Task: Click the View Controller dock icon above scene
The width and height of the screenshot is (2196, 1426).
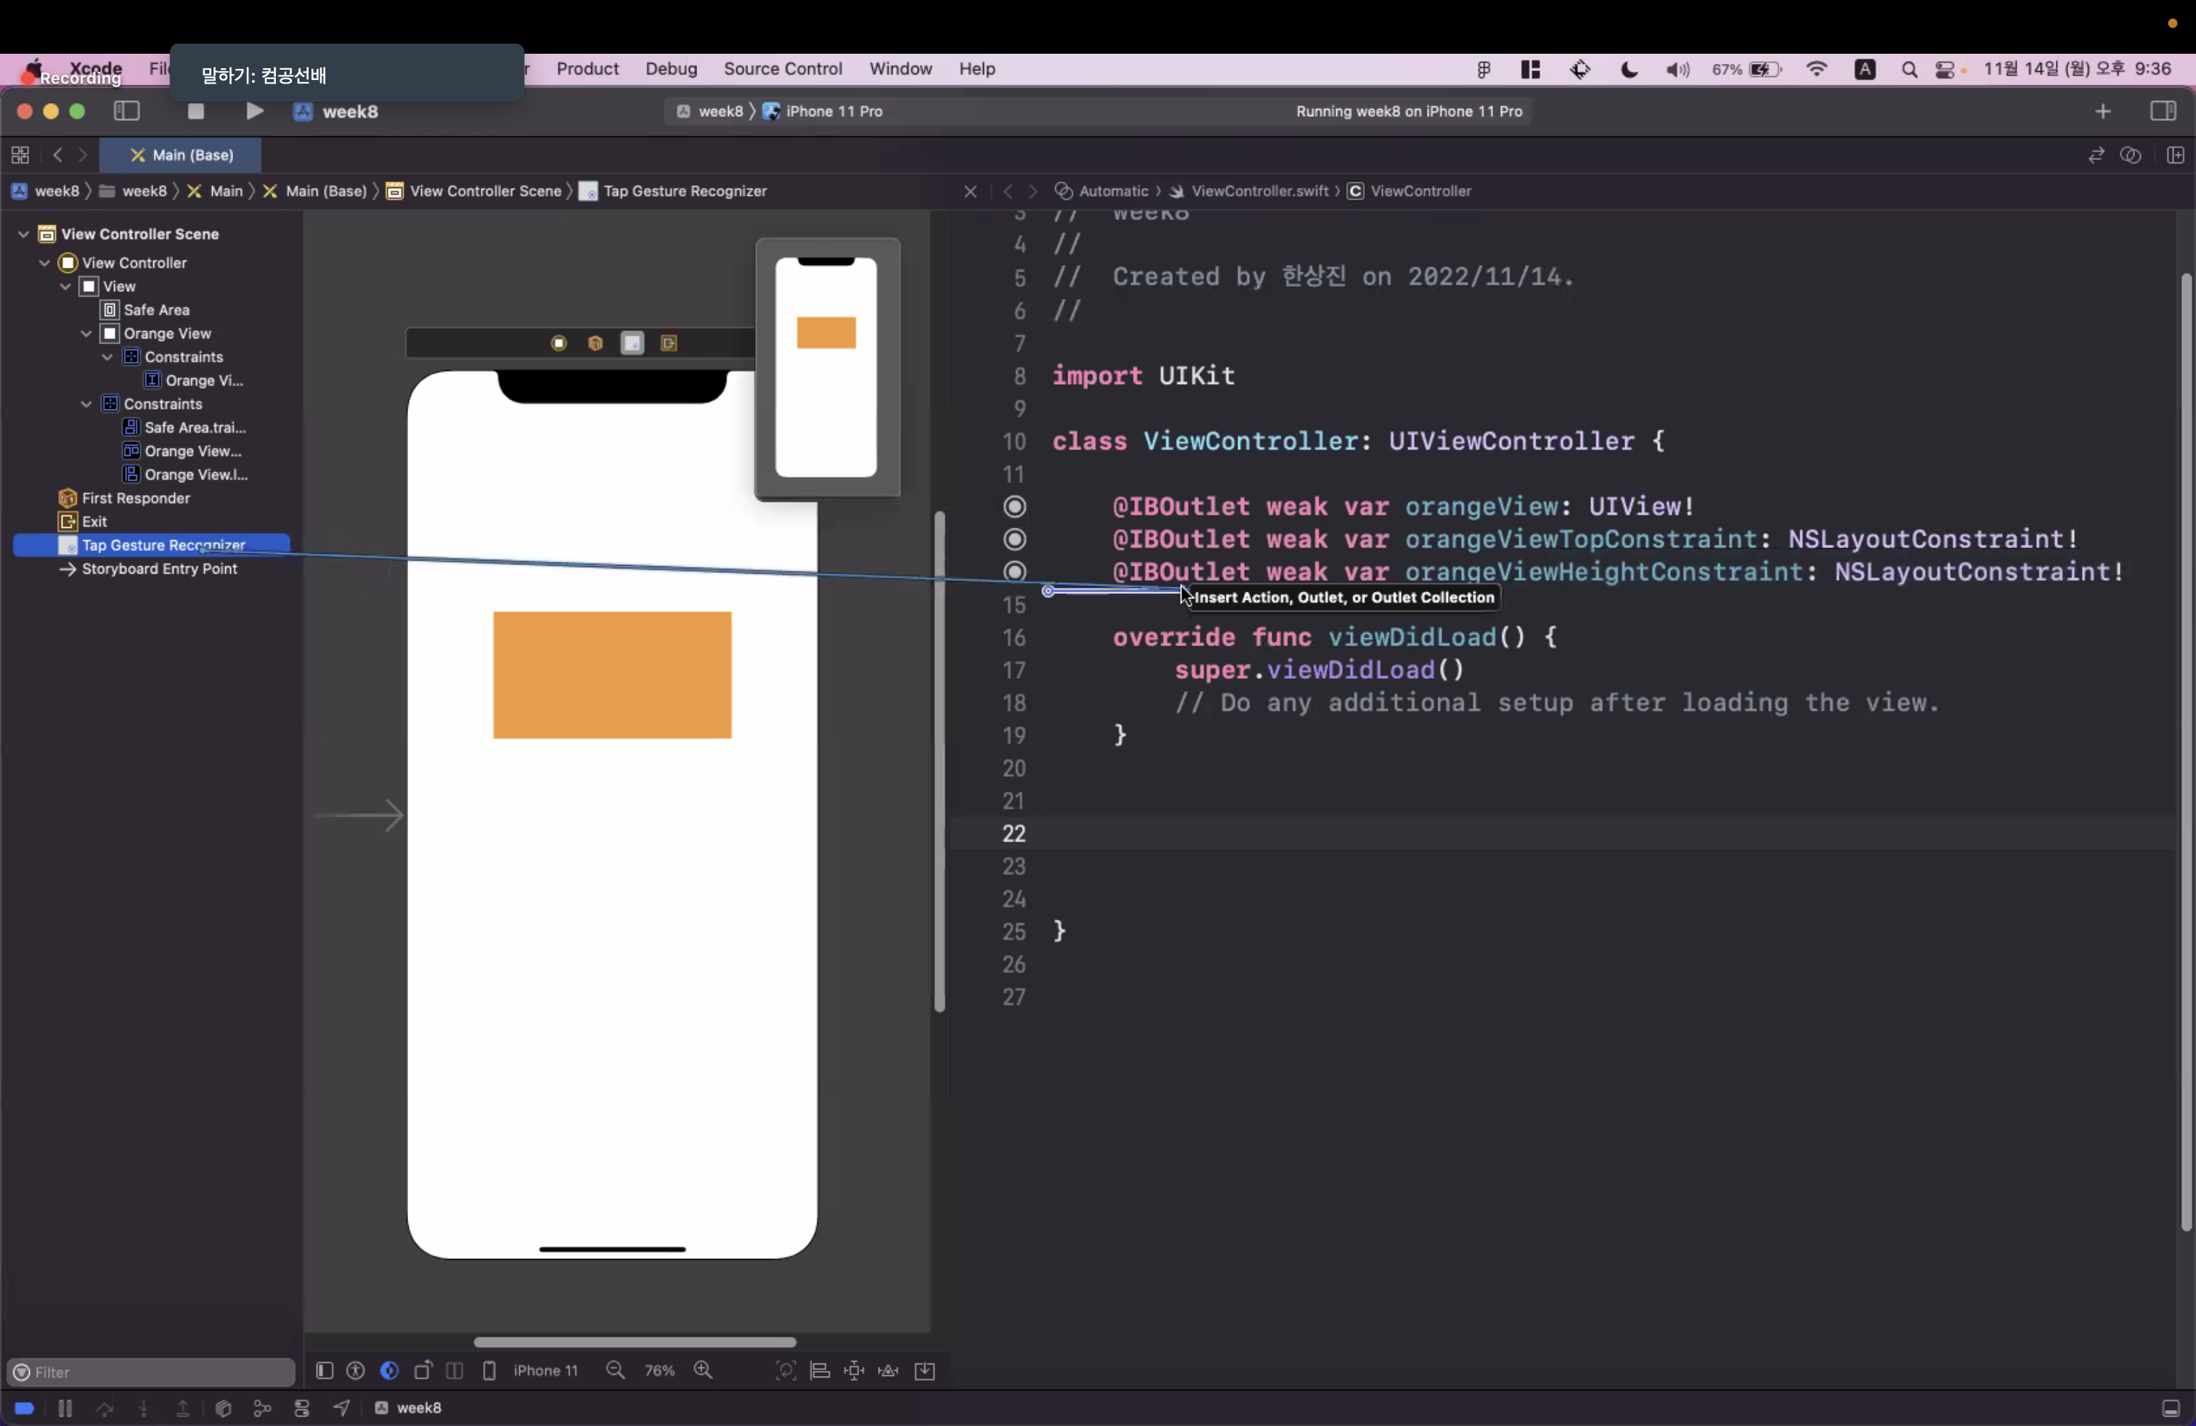Action: 558,343
